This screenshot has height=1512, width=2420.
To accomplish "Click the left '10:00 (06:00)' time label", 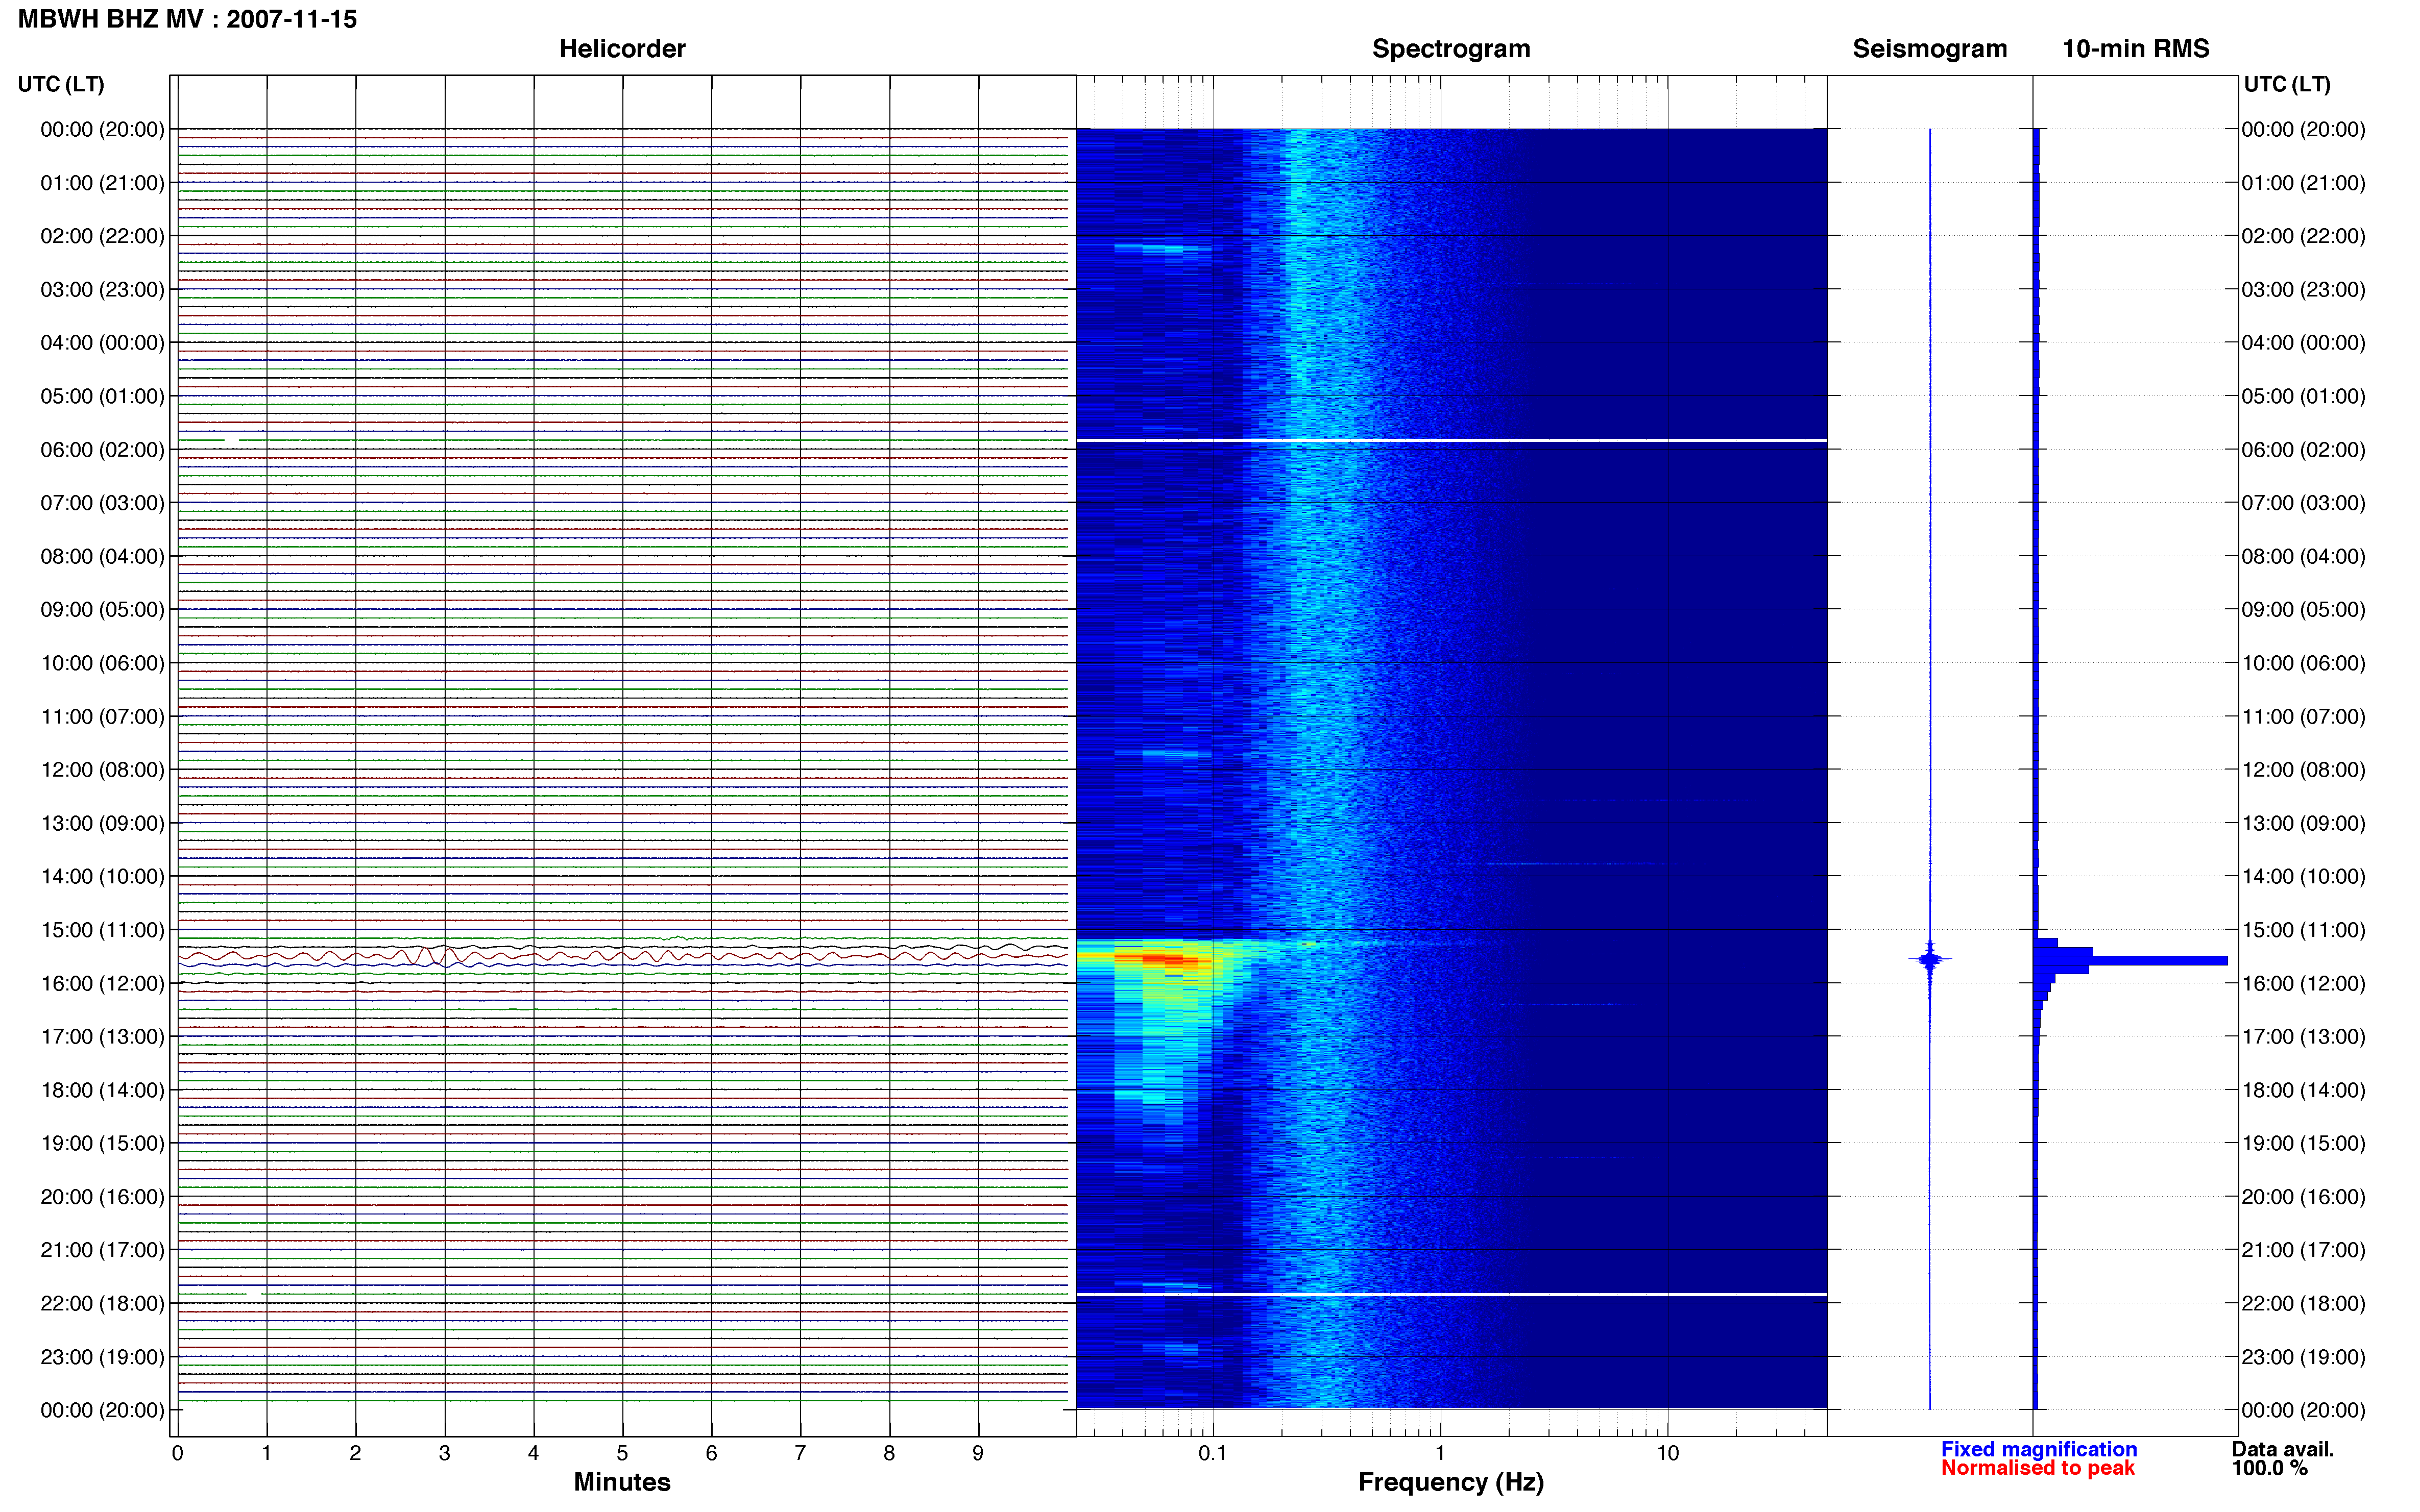I will point(102,663).
